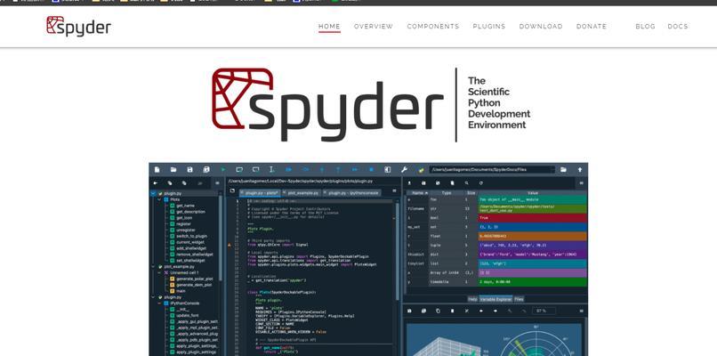
Task: Collapse the Plots class node in outline
Action: 159,199
